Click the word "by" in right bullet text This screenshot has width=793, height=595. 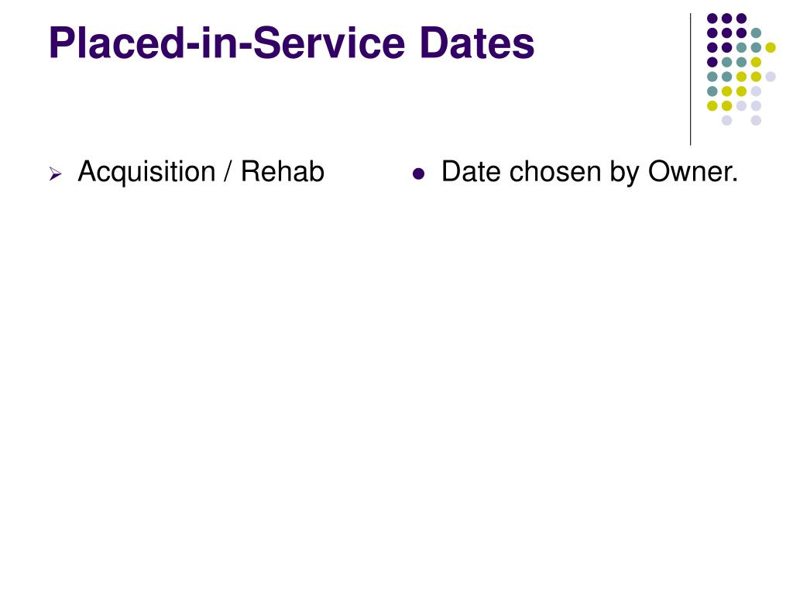pyautogui.click(x=624, y=173)
